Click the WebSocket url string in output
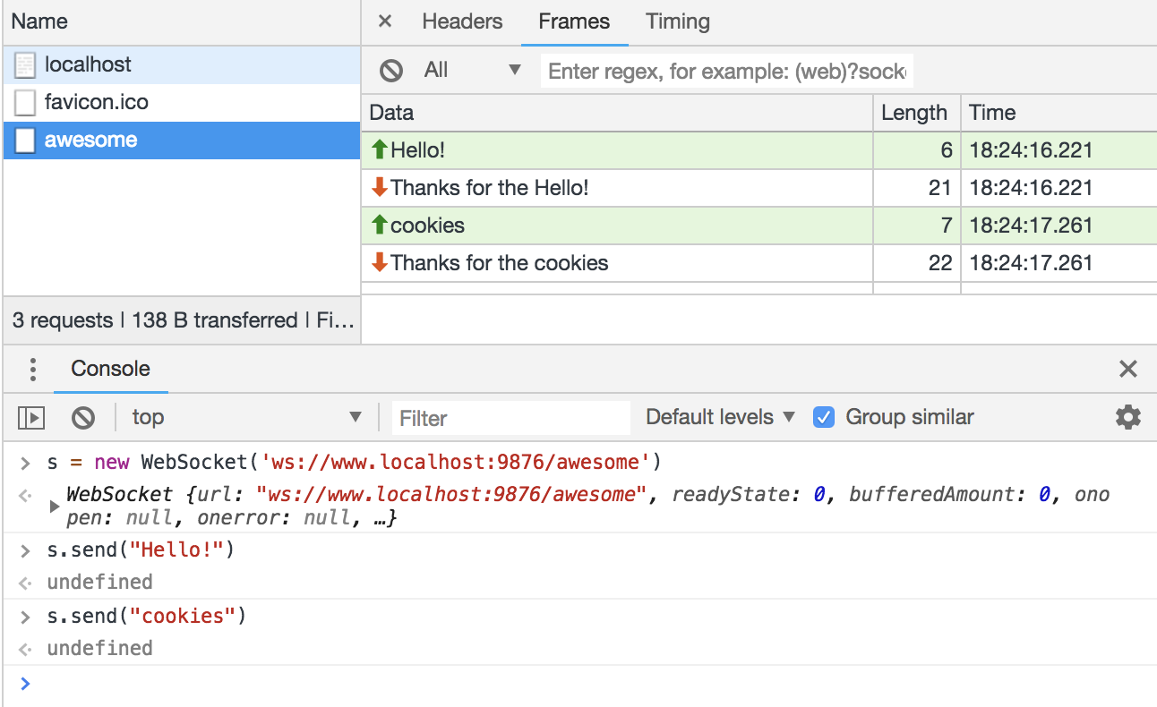The width and height of the screenshot is (1157, 707). pyautogui.click(x=451, y=494)
